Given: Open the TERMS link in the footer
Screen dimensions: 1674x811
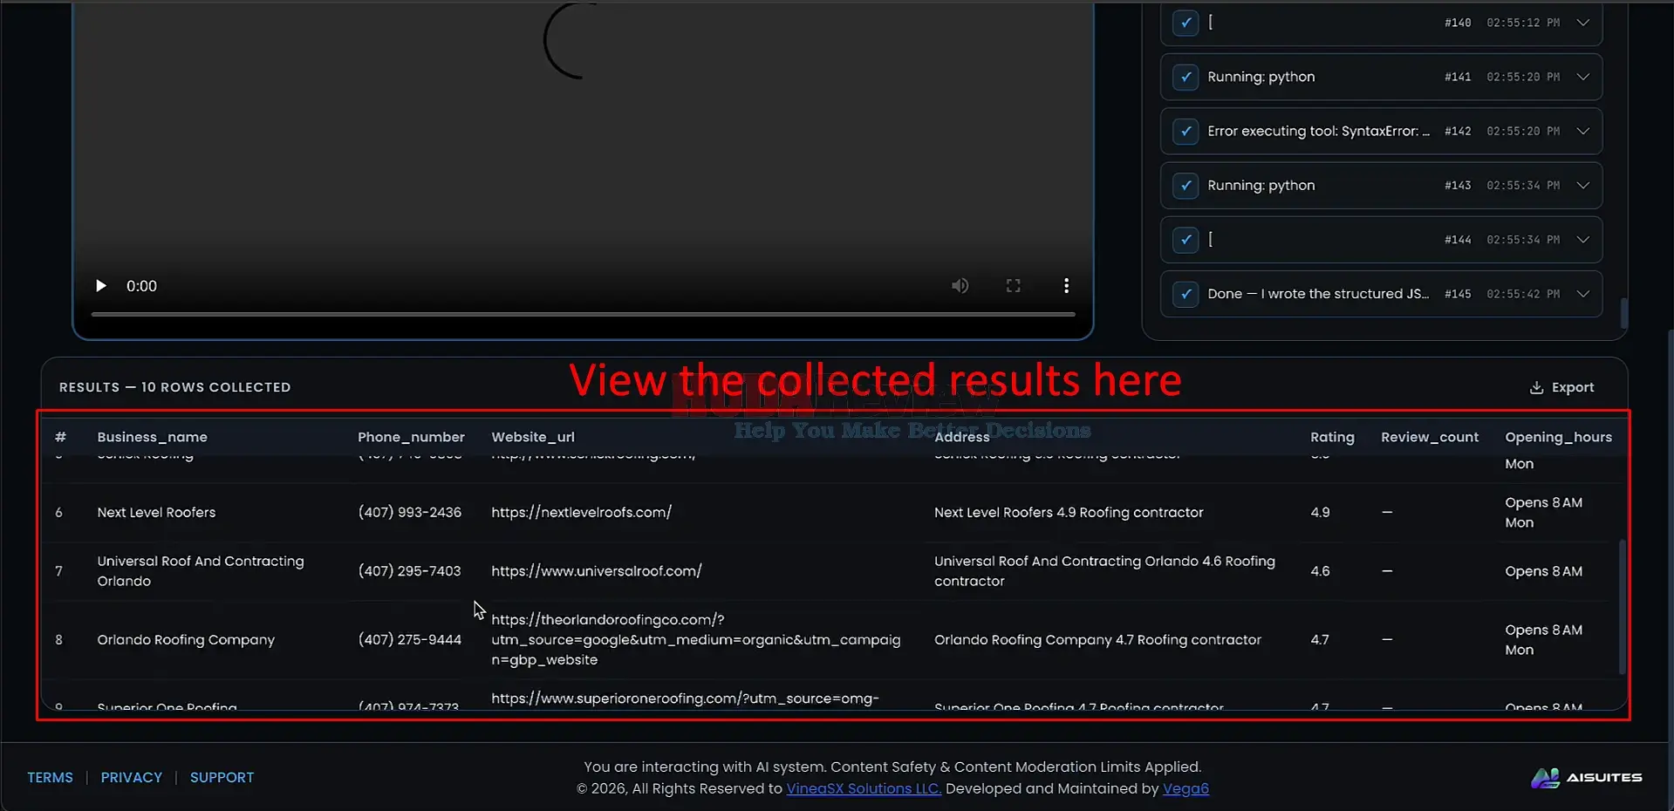Looking at the screenshot, I should tap(50, 777).
